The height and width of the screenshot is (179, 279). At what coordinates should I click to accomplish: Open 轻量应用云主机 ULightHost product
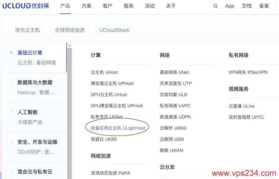(118, 128)
